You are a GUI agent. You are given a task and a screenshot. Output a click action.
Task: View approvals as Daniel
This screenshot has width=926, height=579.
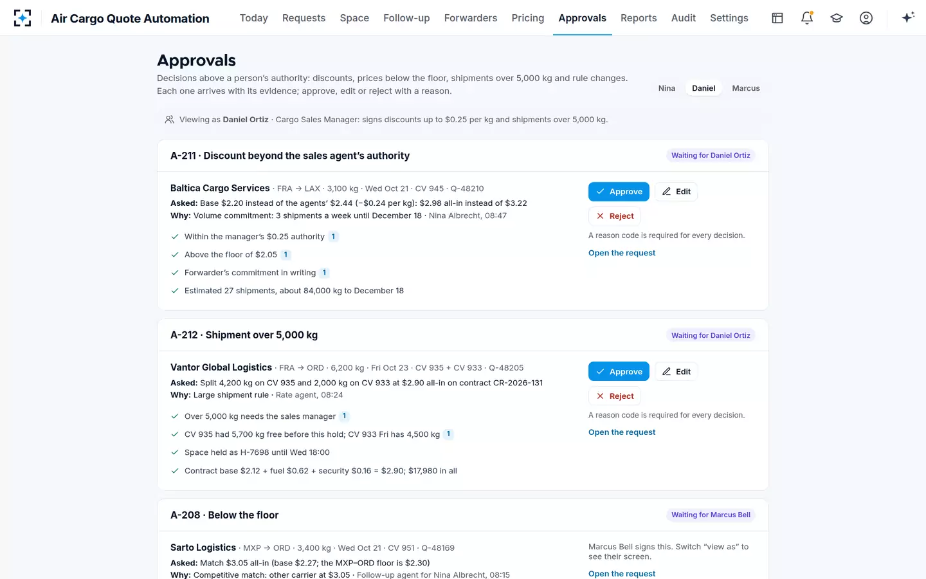click(x=704, y=88)
